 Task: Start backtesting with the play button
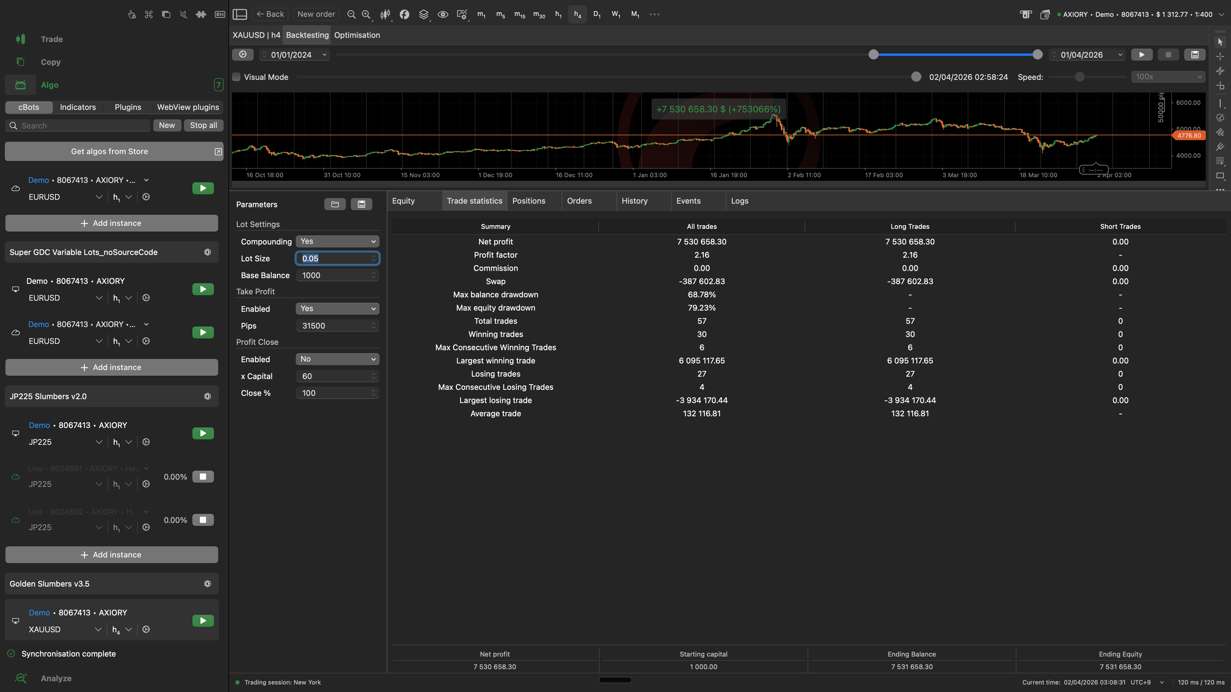coord(1142,55)
